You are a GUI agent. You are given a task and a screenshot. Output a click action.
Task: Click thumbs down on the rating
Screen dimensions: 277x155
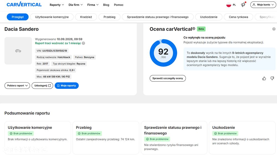coord(272,78)
